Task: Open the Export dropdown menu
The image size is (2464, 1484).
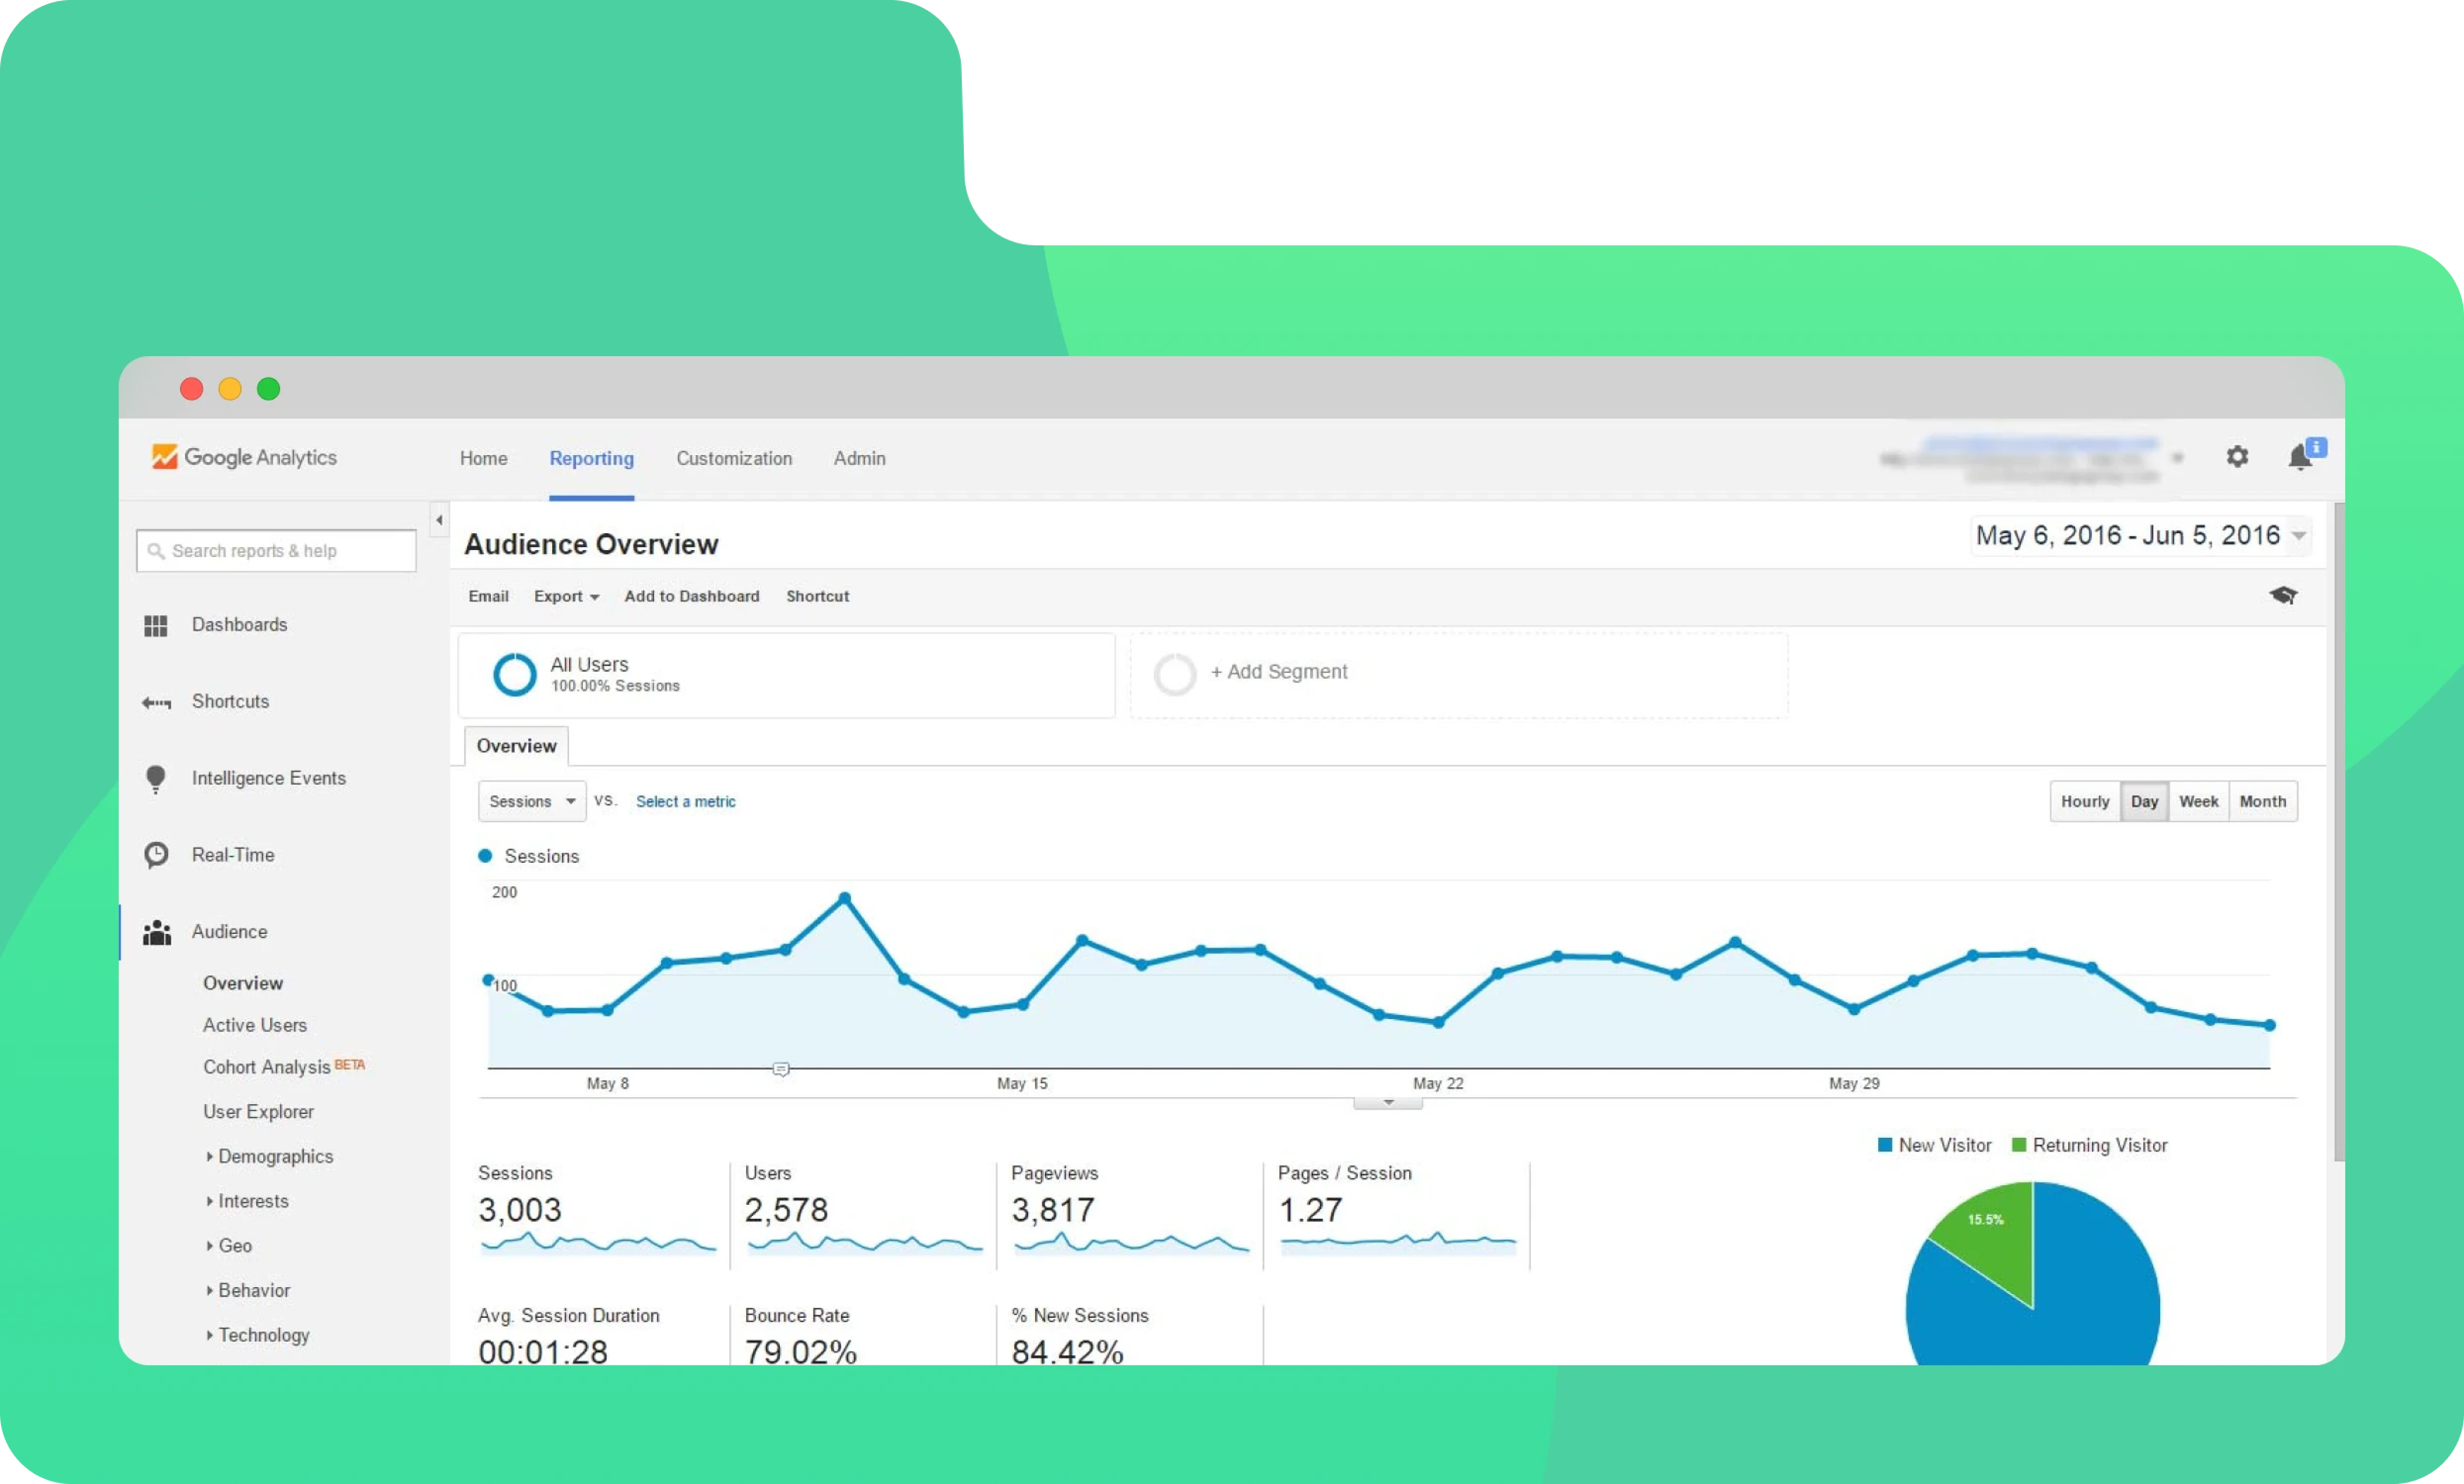Action: point(566,597)
